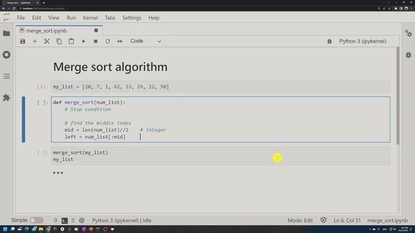Click the Merge sort algorithm heading
This screenshot has width=415, height=233.
[x=110, y=67]
